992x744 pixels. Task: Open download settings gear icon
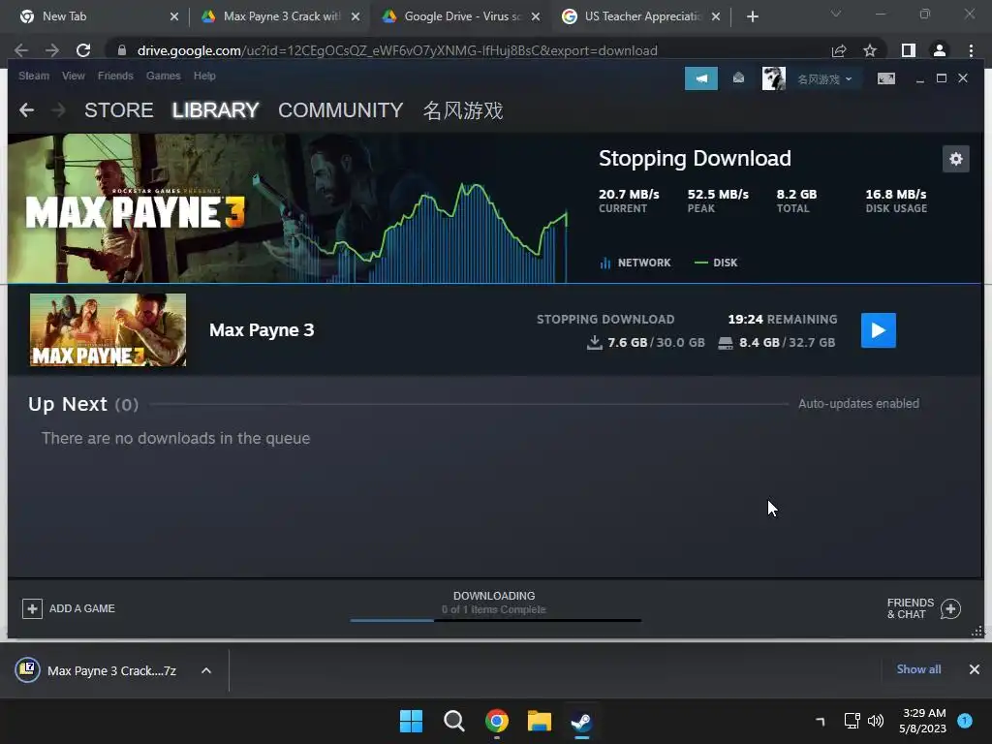(x=955, y=159)
